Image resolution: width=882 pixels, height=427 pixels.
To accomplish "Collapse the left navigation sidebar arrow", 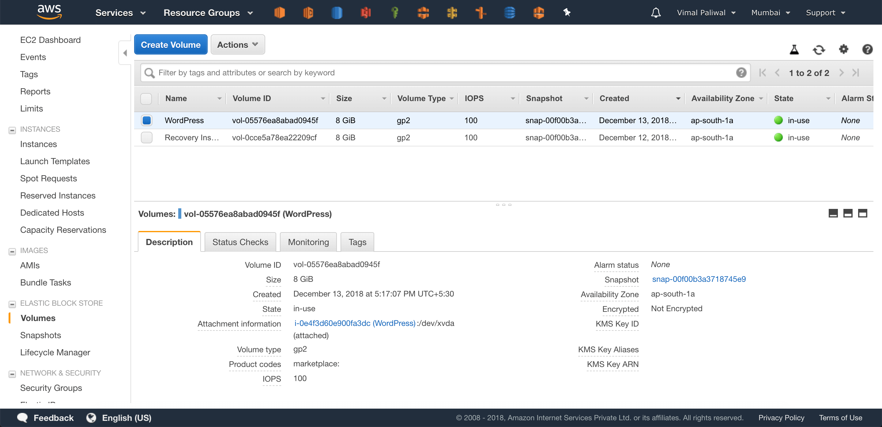I will [125, 53].
